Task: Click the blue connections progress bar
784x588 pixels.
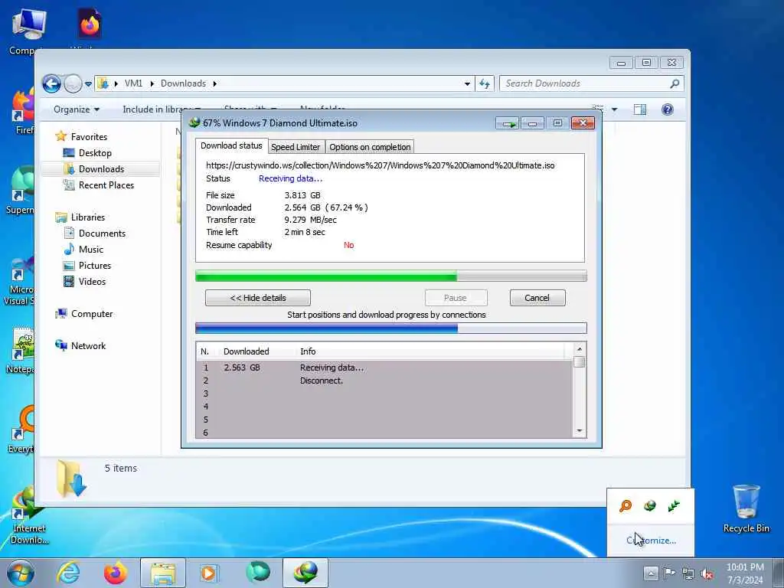Action: click(391, 328)
